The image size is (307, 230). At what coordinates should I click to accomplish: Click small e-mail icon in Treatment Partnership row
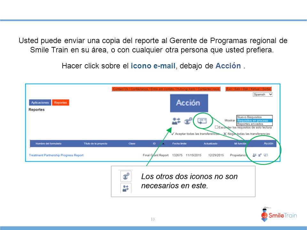click(266, 155)
